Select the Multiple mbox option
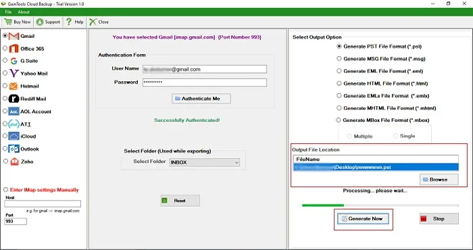The height and width of the screenshot is (250, 473). pos(349,136)
